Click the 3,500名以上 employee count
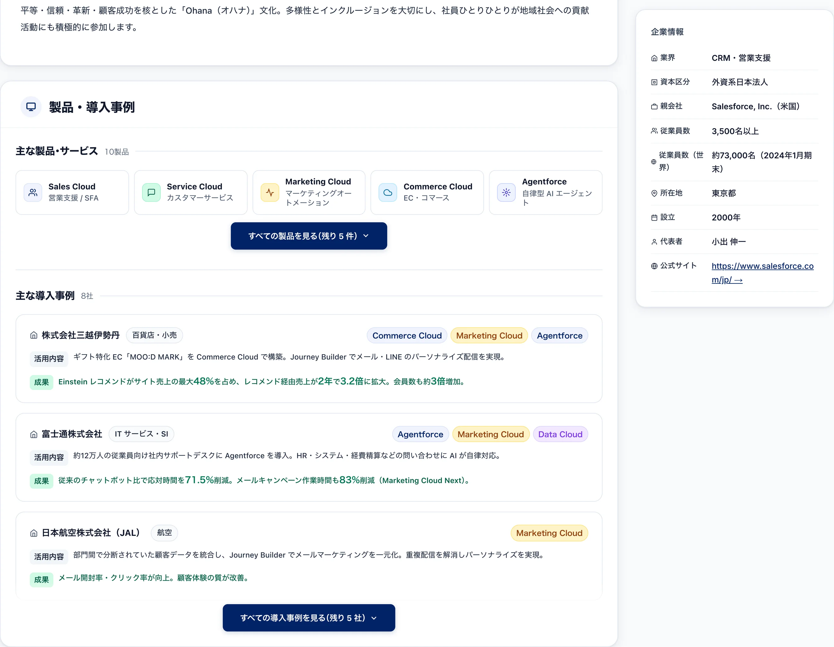 click(735, 131)
